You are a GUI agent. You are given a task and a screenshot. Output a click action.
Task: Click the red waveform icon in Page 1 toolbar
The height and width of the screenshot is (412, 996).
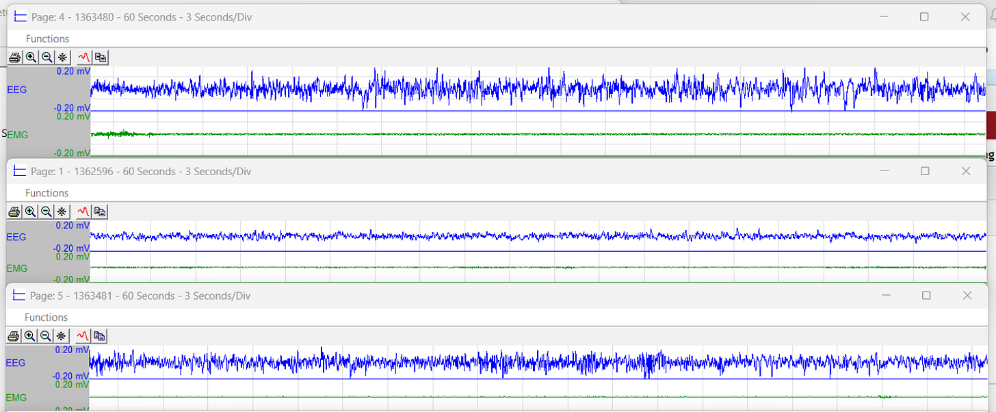[83, 211]
